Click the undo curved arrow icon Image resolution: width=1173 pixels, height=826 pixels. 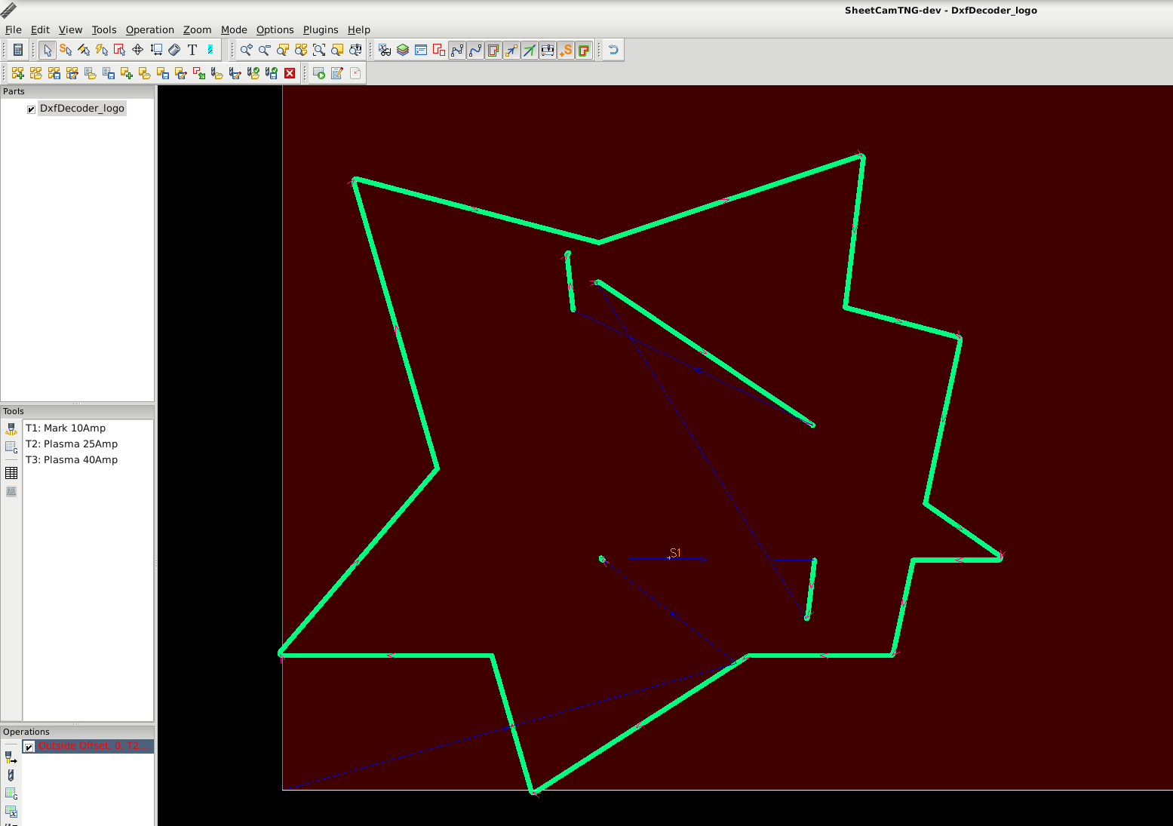[x=613, y=50]
